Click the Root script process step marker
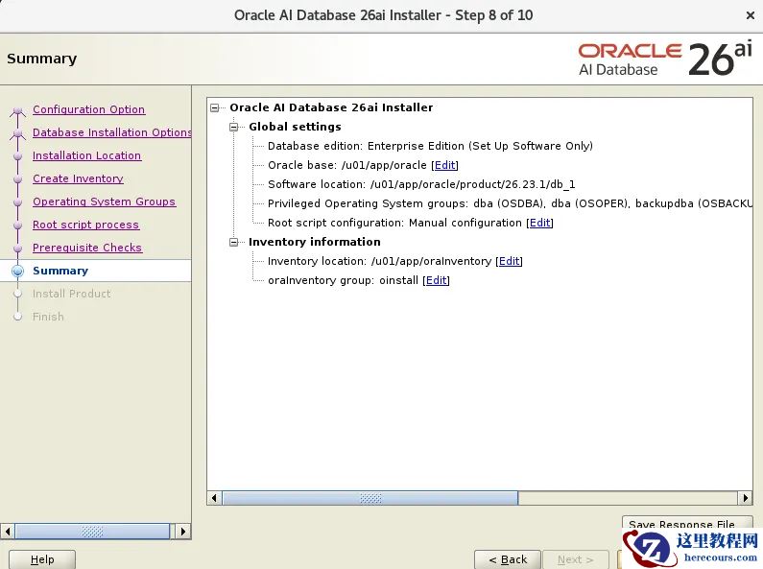763x569 pixels. [x=18, y=225]
